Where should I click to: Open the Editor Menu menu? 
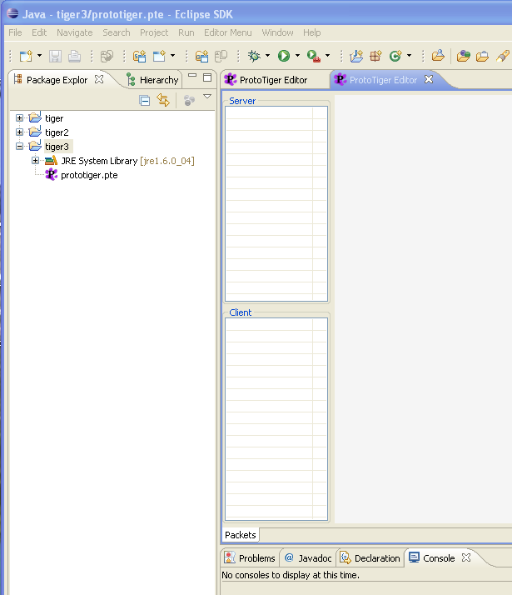point(228,32)
